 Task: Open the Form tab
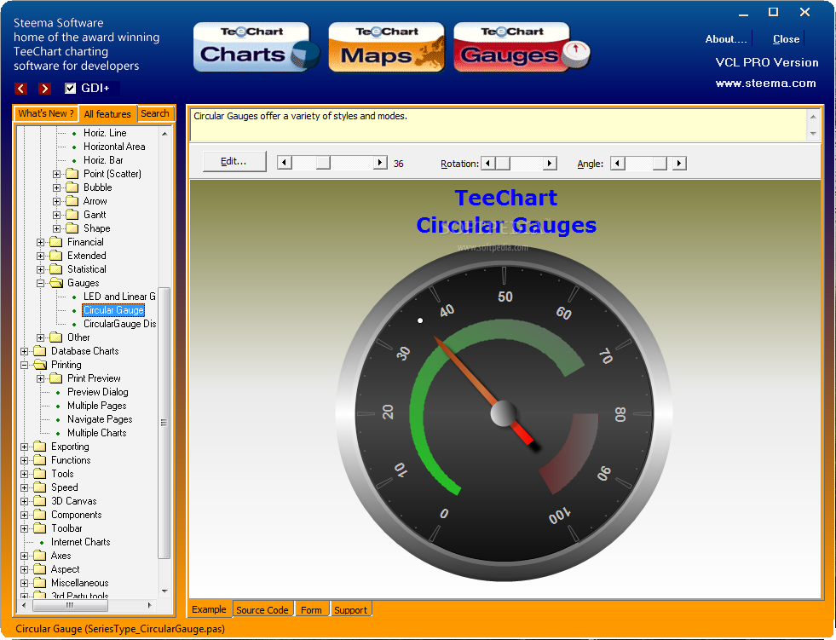(311, 609)
